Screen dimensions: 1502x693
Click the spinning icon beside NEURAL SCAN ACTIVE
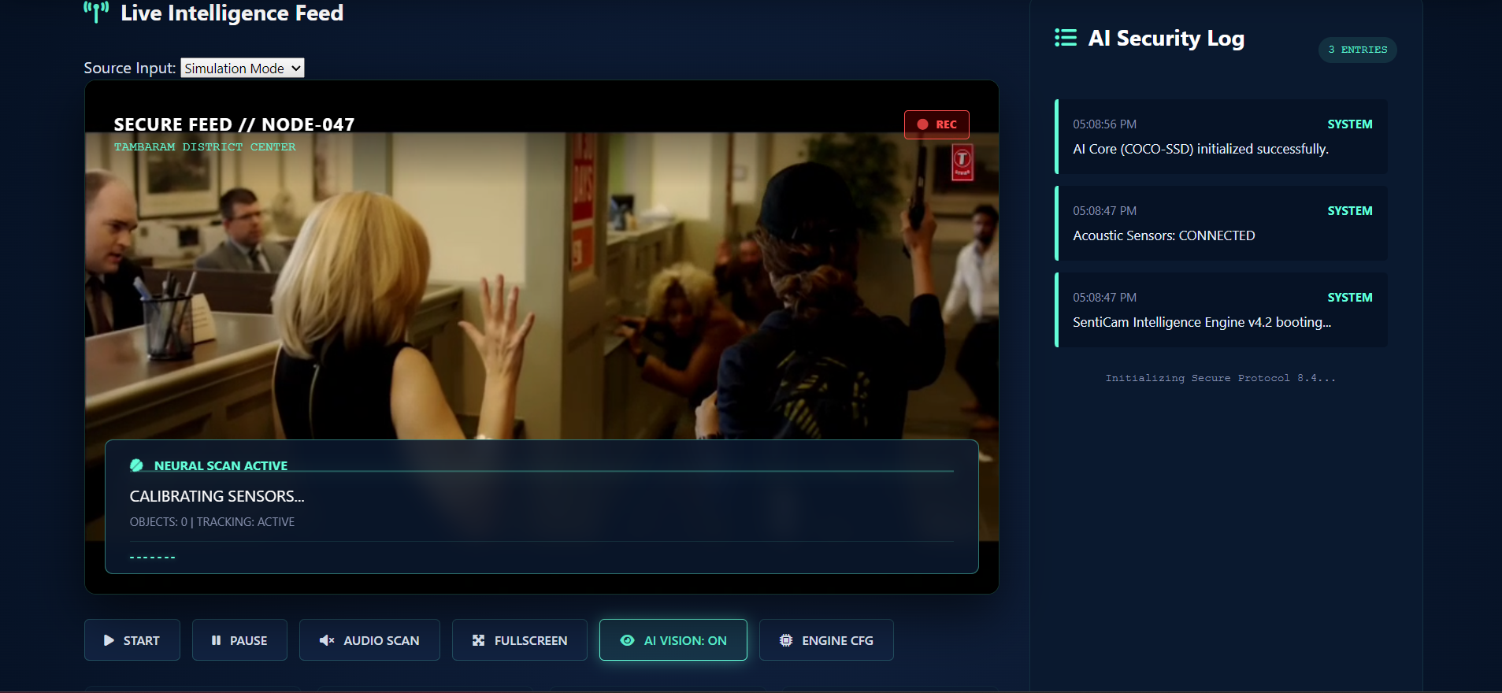pos(136,465)
